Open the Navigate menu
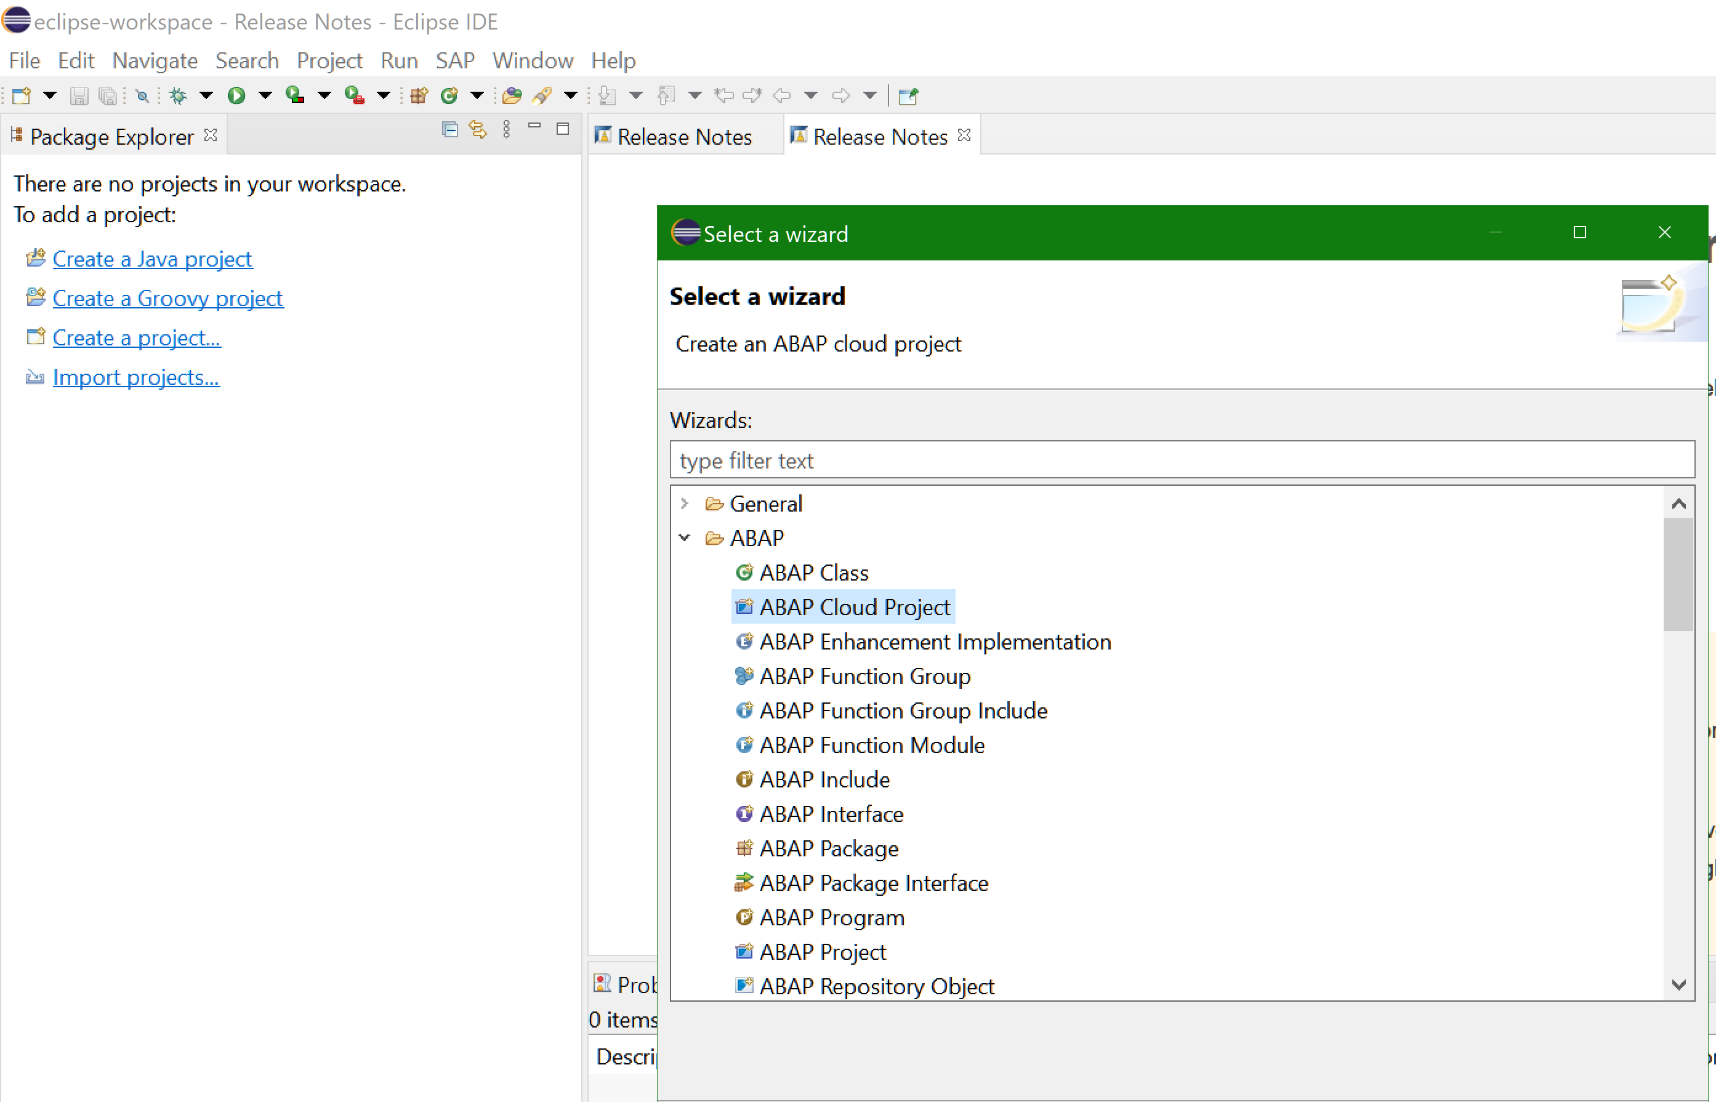This screenshot has height=1102, width=1716. click(155, 60)
